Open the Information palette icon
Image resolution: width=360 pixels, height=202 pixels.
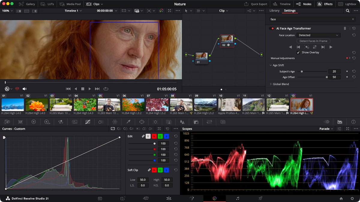click(x=353, y=122)
